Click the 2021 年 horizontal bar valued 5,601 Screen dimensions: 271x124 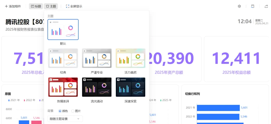(218, 108)
